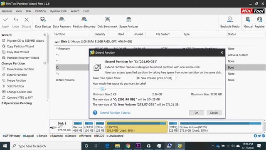This screenshot has height=150, width=266.
Task: Click the File System column header
Action: pos(163,34)
